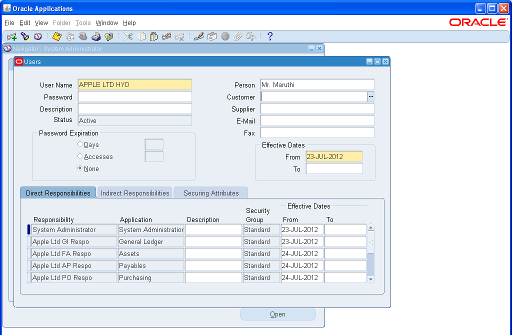Screen dimensions: 512x335
Task: Click the New record toolbar icon
Action: click(x=11, y=36)
